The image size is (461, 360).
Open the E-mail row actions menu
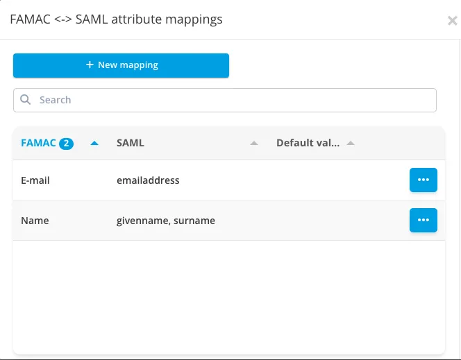(x=424, y=180)
